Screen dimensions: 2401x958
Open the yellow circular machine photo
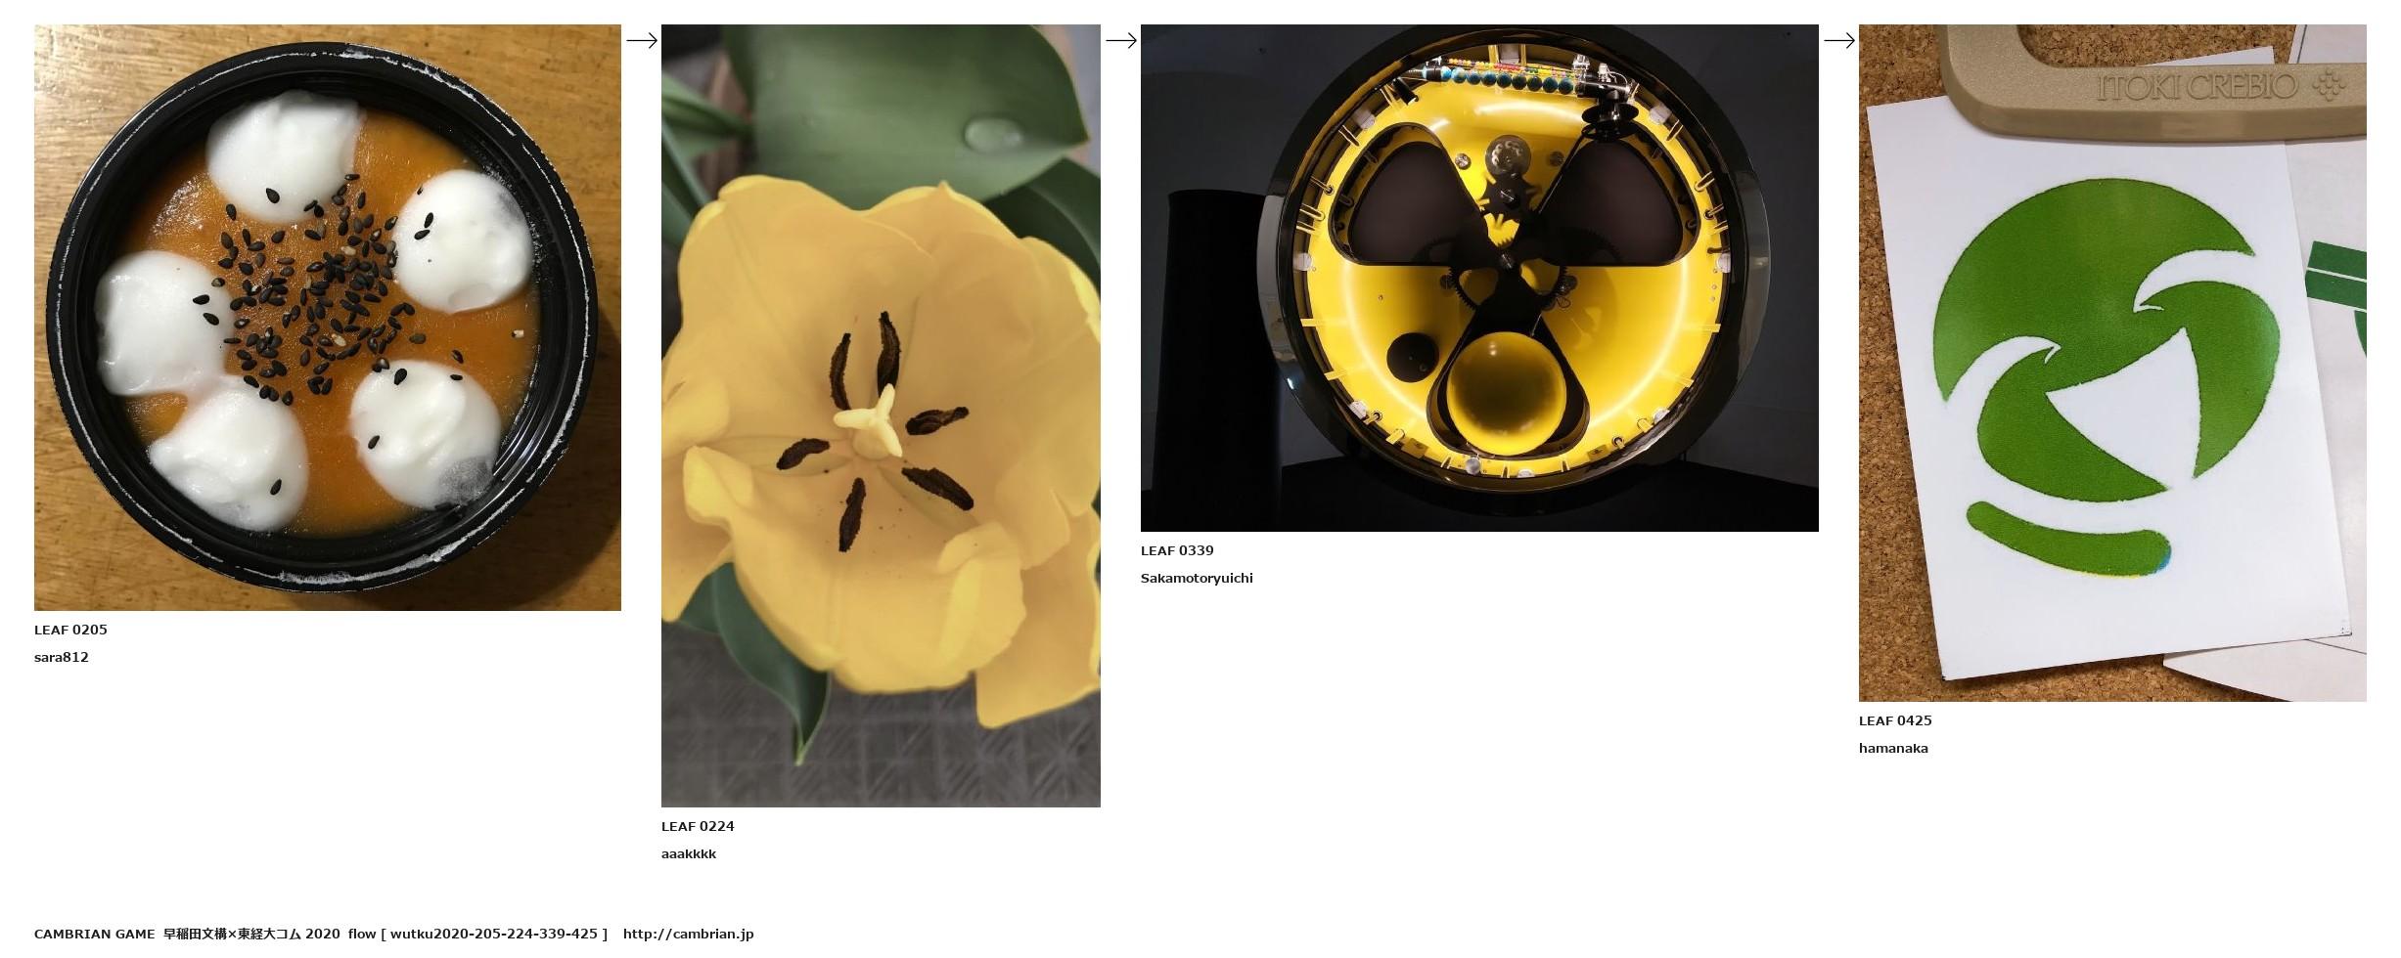(x=1479, y=278)
